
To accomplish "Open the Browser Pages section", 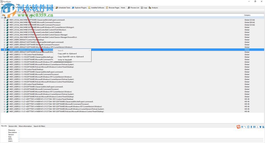I will 113,8.
